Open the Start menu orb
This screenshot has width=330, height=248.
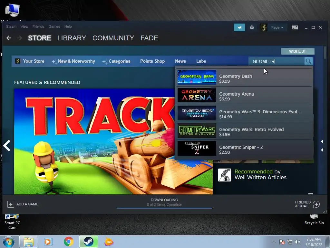[x=9, y=242]
